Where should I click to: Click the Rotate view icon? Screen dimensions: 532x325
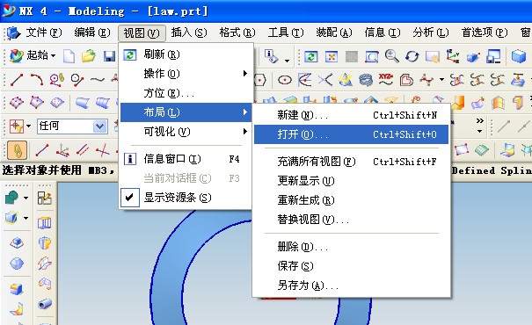click(412, 56)
